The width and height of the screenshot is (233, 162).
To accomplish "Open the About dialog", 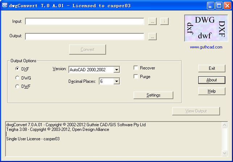I will click(212, 80).
